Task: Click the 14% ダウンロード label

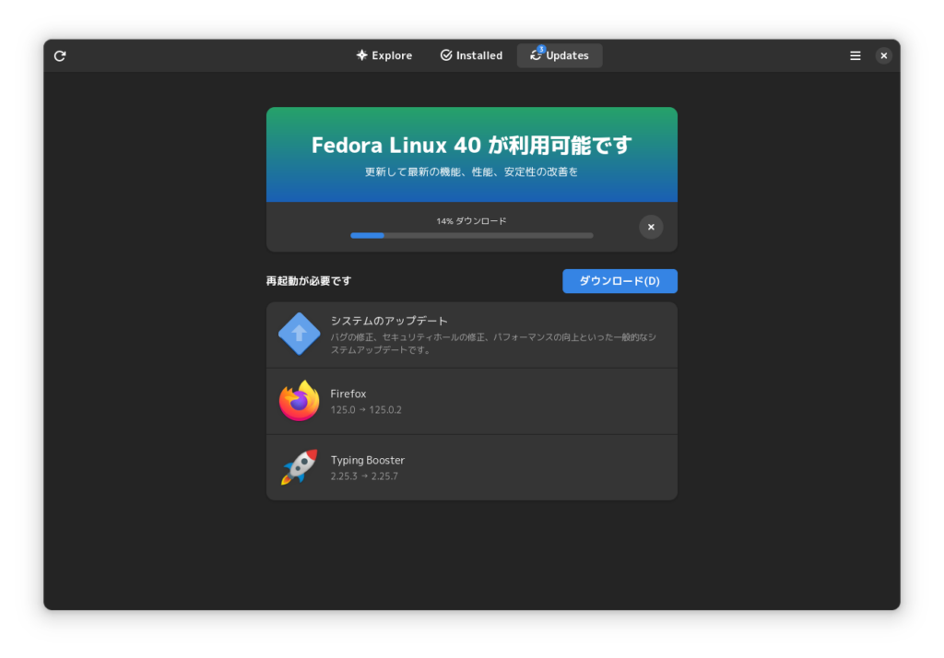Action: coord(471,221)
